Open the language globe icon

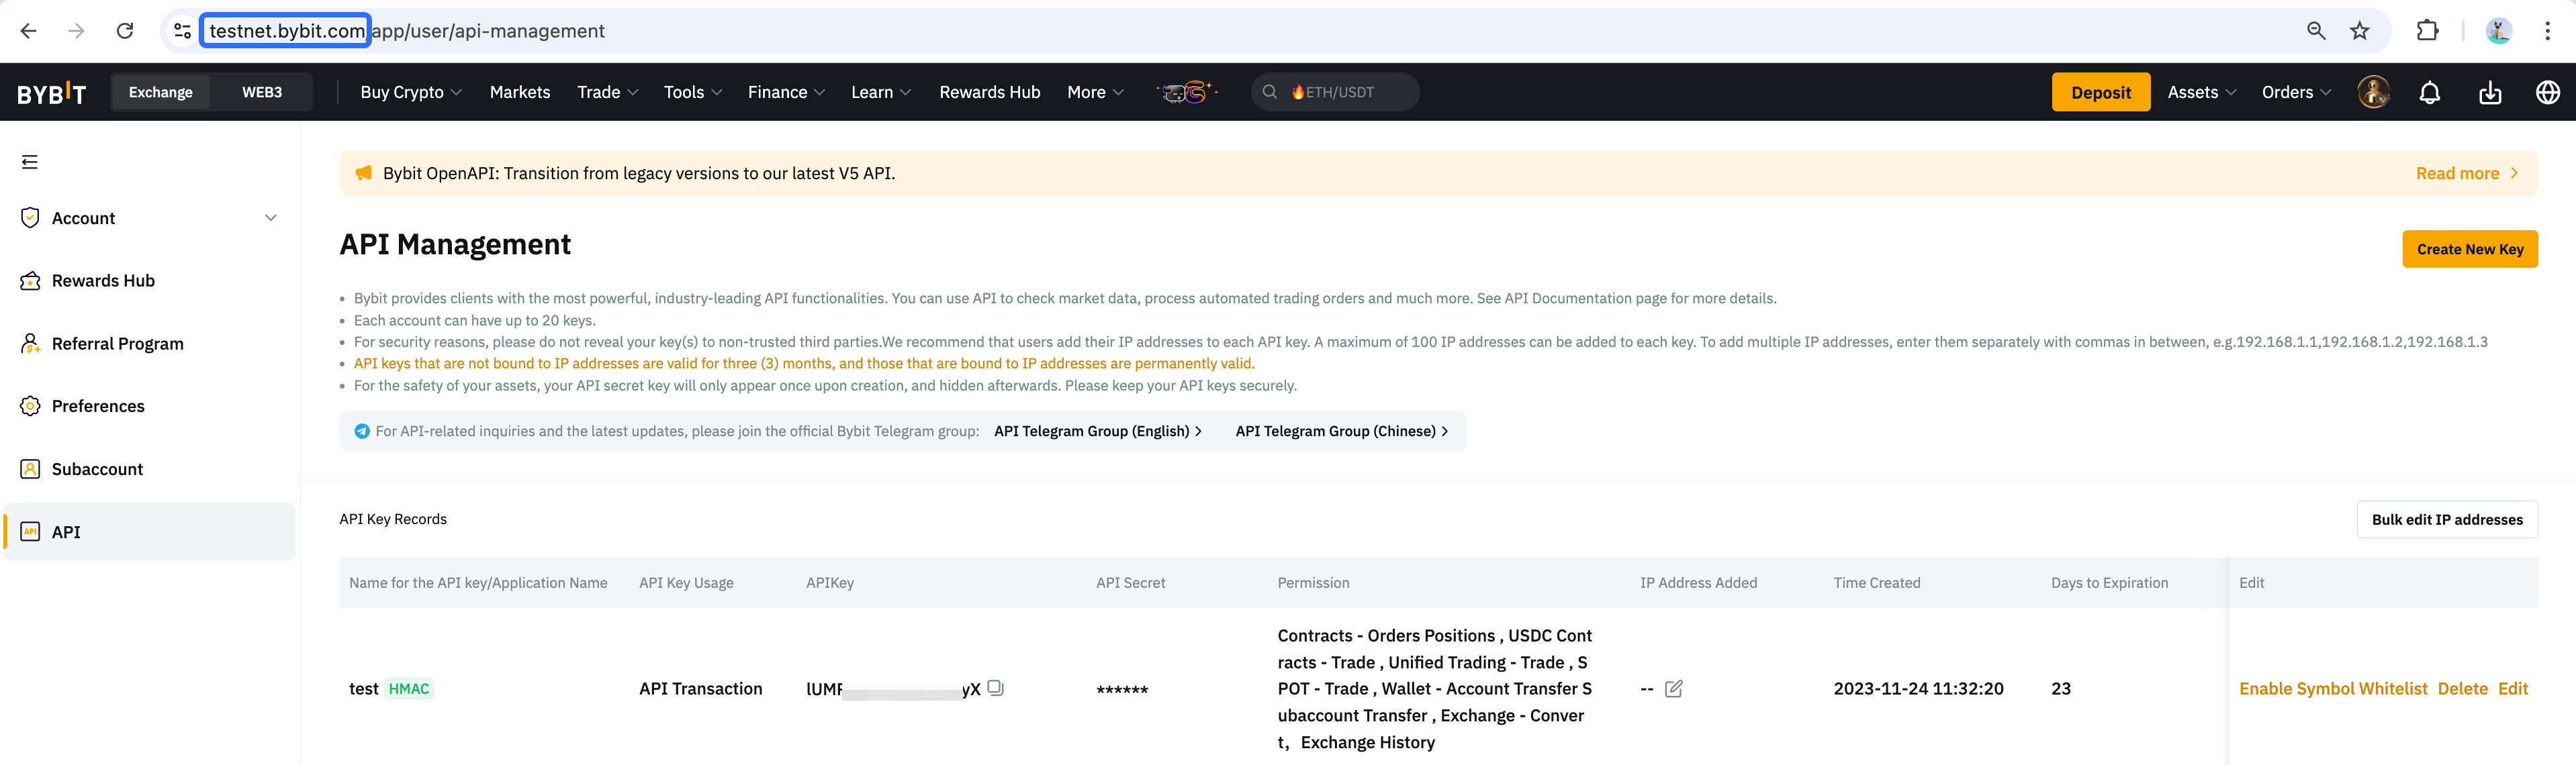click(x=2547, y=92)
